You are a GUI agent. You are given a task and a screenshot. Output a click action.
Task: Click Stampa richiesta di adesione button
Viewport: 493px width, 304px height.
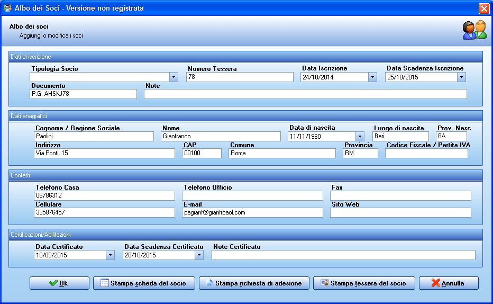point(253,283)
